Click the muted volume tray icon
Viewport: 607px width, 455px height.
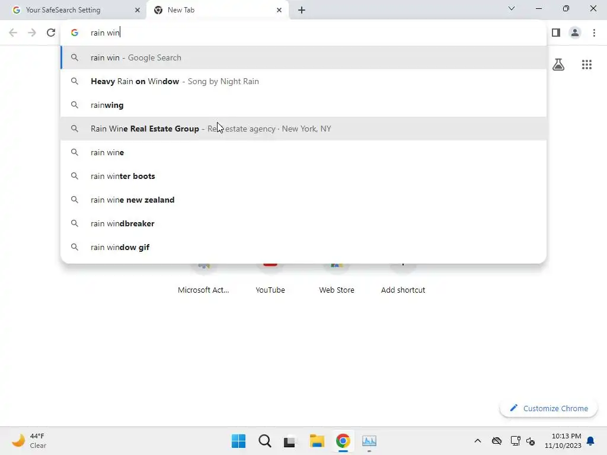coord(531,441)
